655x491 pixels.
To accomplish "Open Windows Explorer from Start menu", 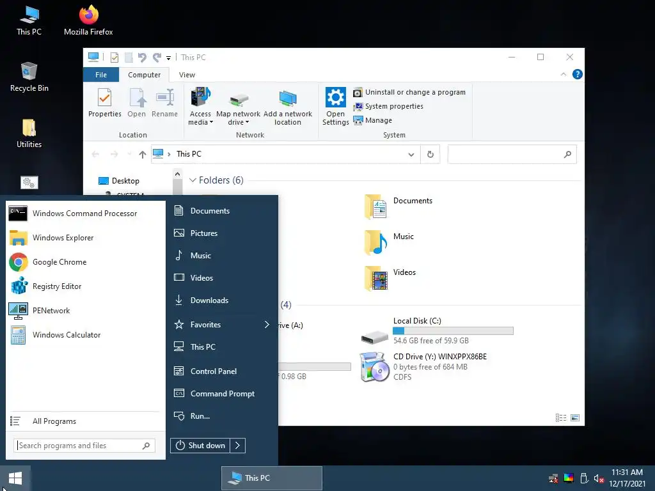I will click(x=85, y=238).
